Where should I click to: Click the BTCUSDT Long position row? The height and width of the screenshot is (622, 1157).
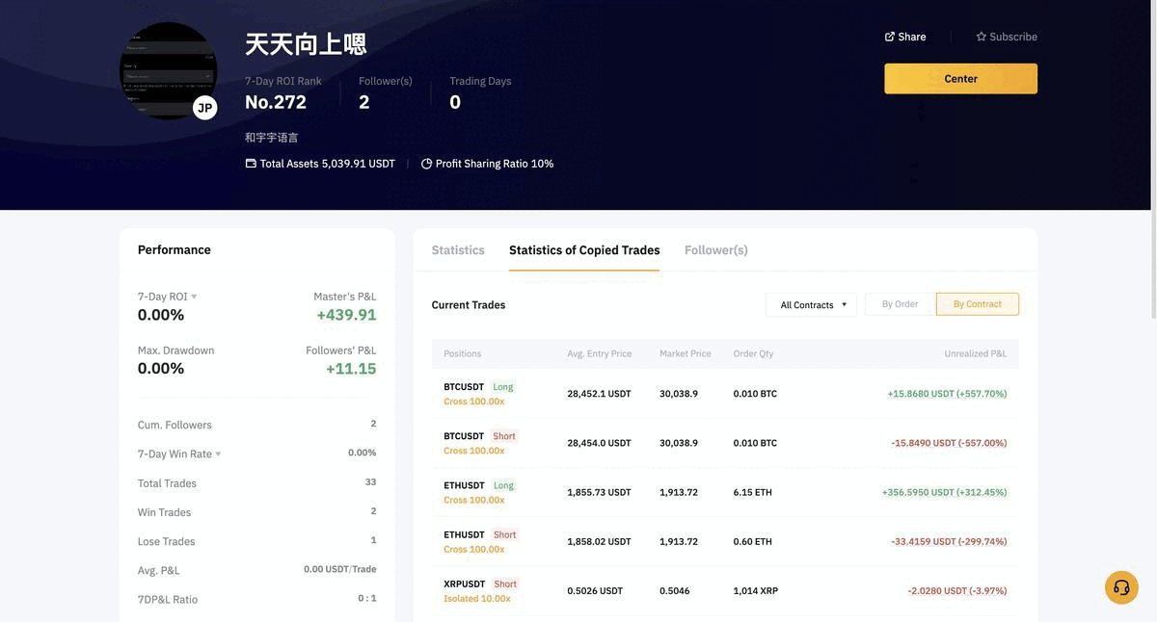(x=724, y=394)
